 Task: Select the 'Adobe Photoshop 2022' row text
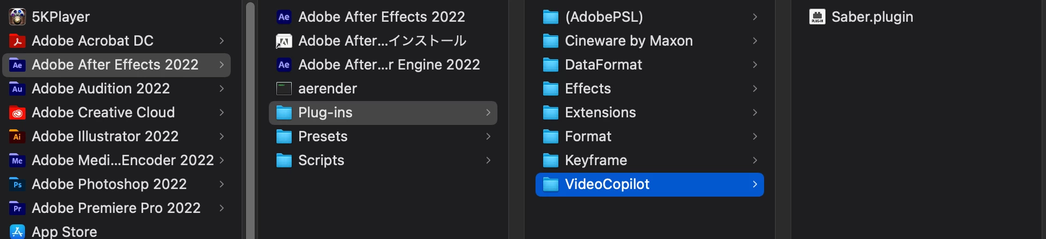point(109,184)
